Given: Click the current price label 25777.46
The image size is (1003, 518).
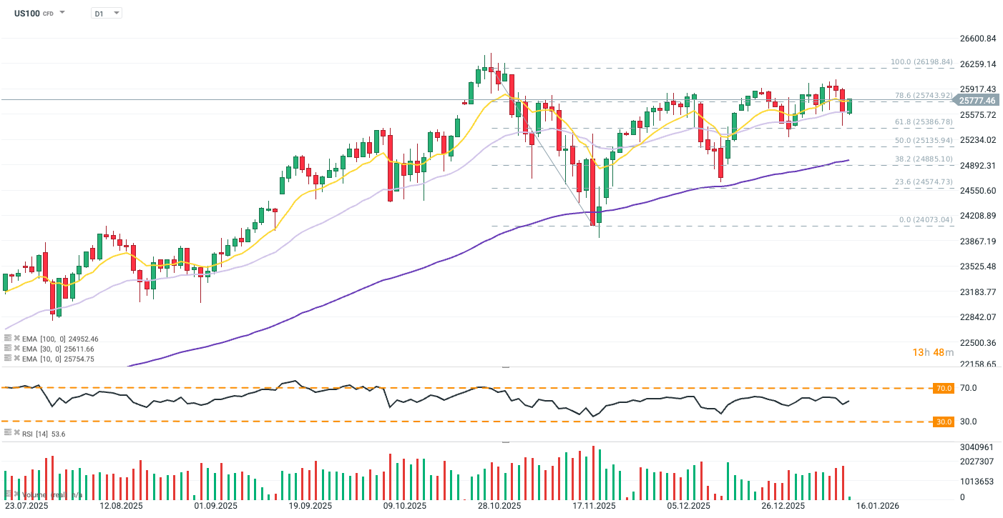Looking at the screenshot, I should [977, 101].
